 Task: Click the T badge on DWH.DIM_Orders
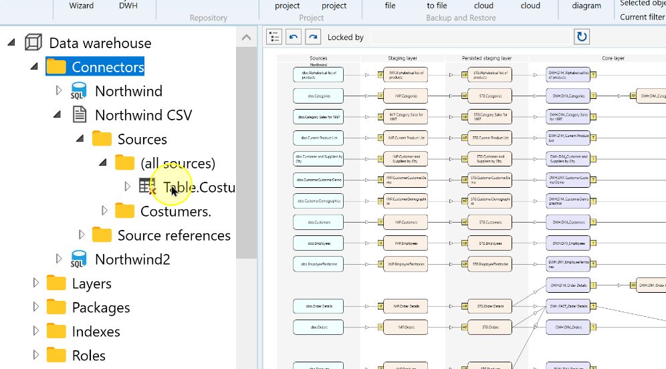tap(593, 328)
